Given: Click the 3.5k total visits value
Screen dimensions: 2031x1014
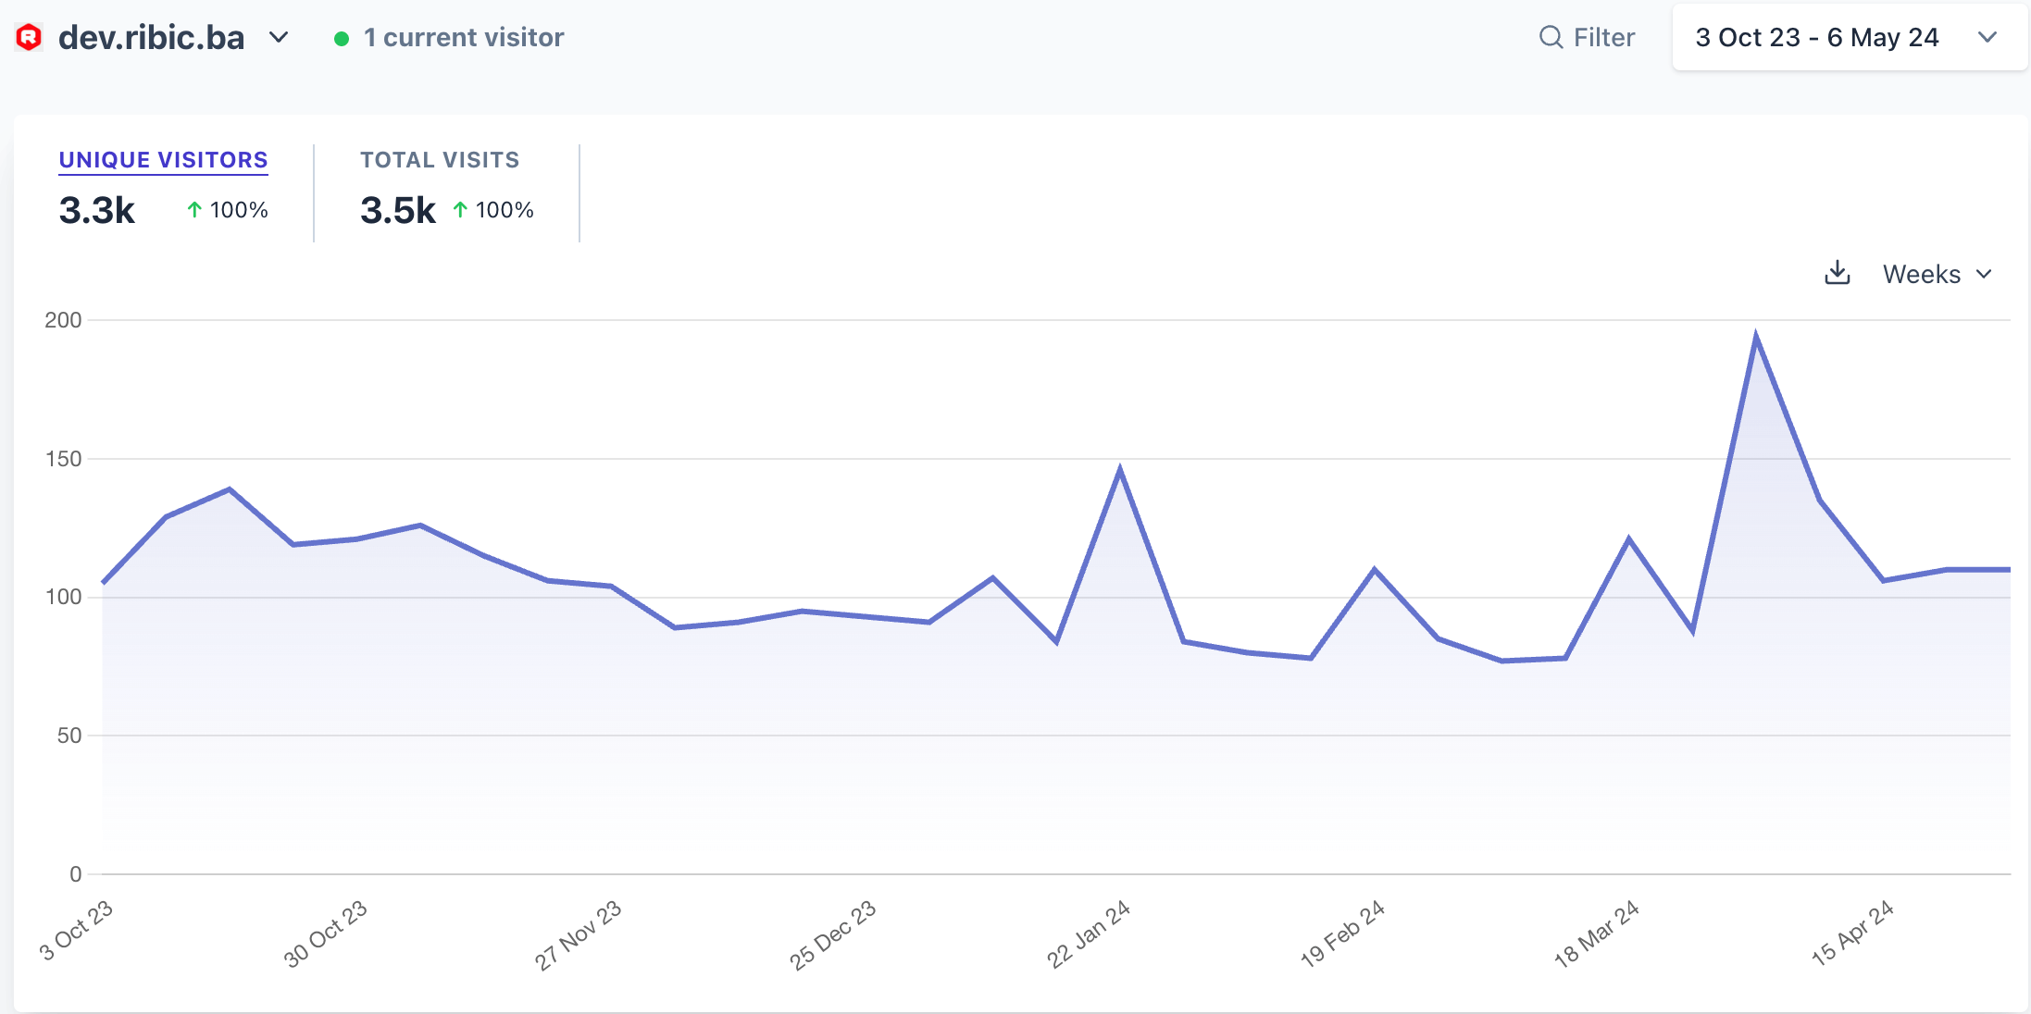Looking at the screenshot, I should pyautogui.click(x=398, y=210).
